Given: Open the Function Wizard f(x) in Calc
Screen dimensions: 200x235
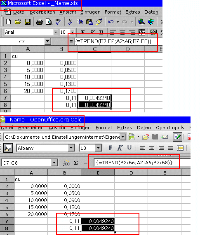Looking at the screenshot, I should coord(66,163).
